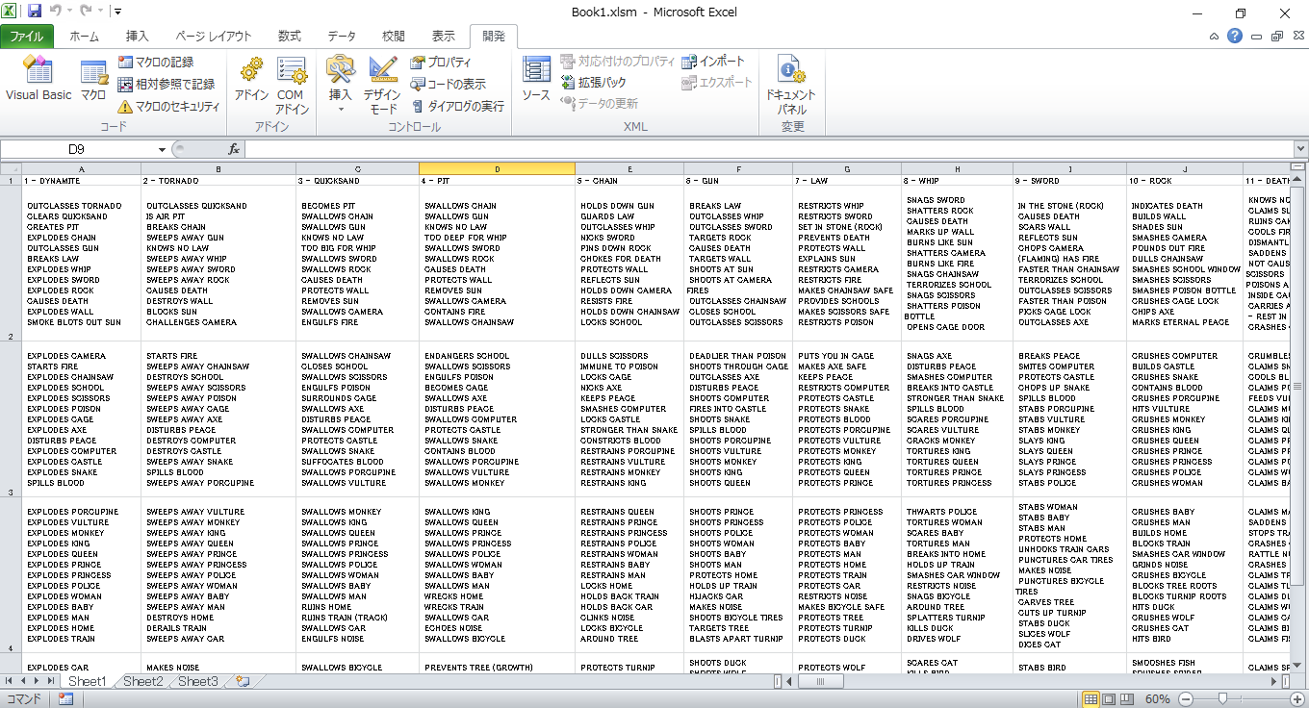Viewport: 1309px width, 708px height.
Task: Switch to Page Layout view button
Action: (1109, 699)
